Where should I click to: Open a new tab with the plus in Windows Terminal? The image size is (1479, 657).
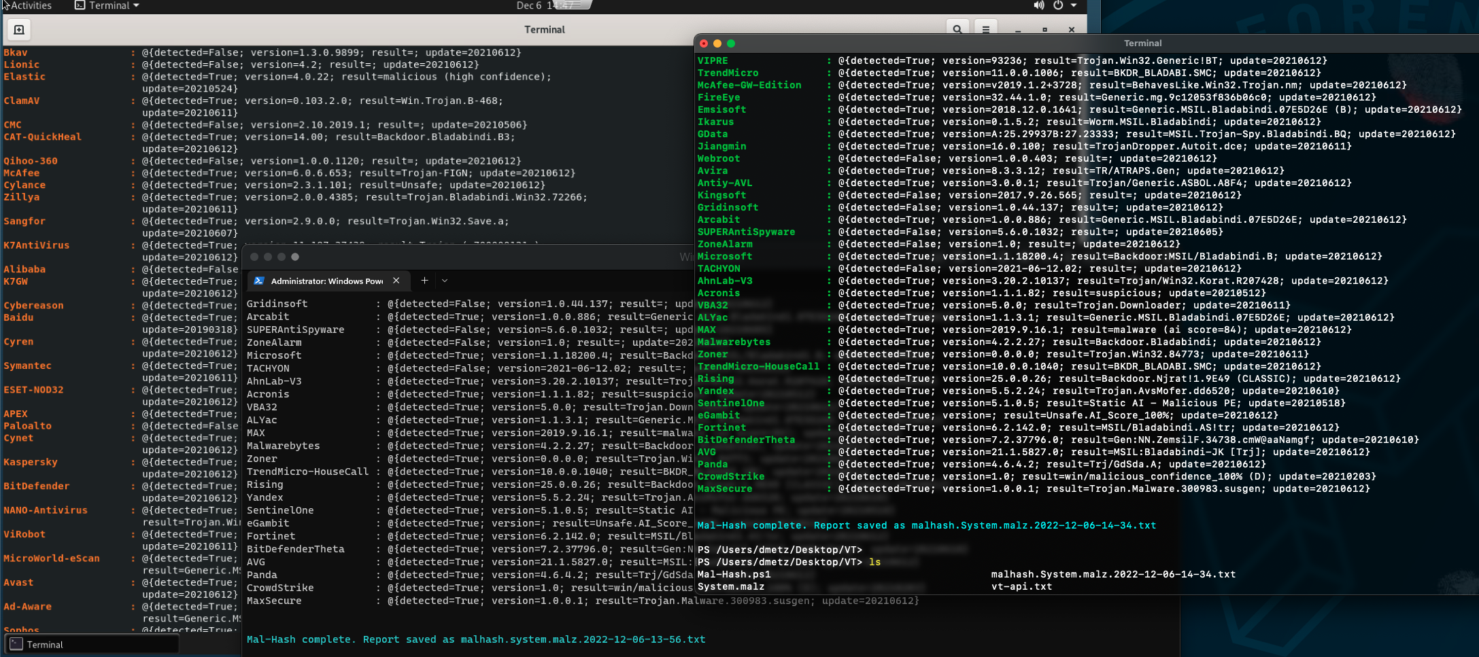tap(424, 281)
